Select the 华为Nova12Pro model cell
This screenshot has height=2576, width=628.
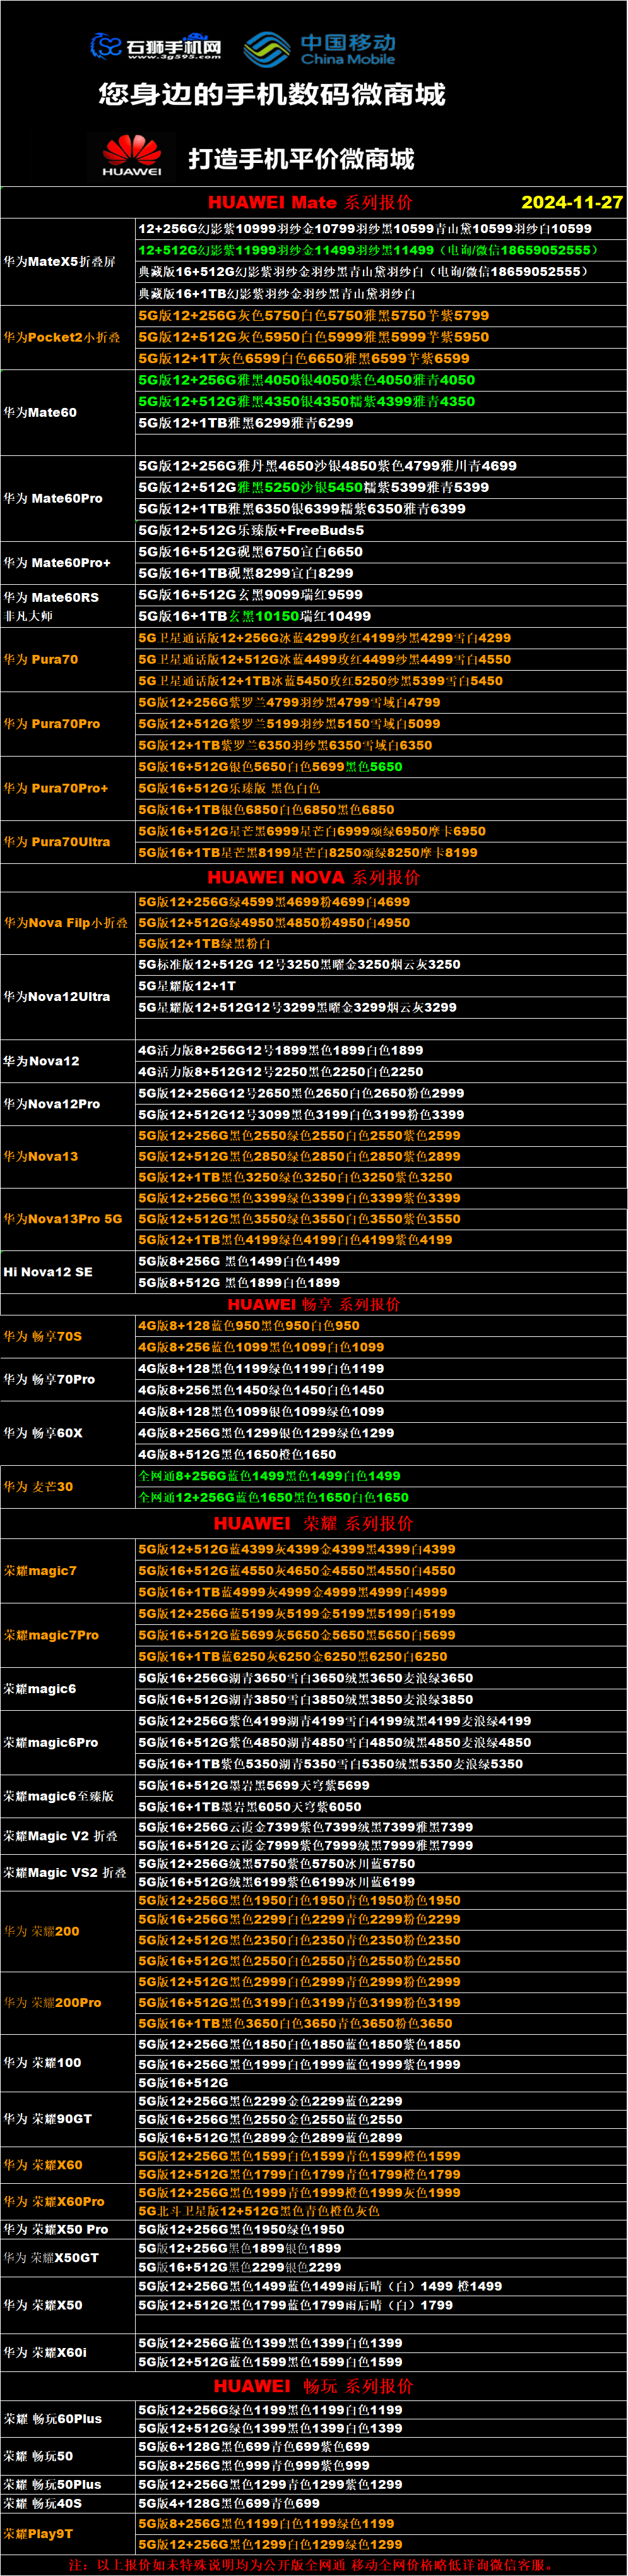click(68, 1104)
